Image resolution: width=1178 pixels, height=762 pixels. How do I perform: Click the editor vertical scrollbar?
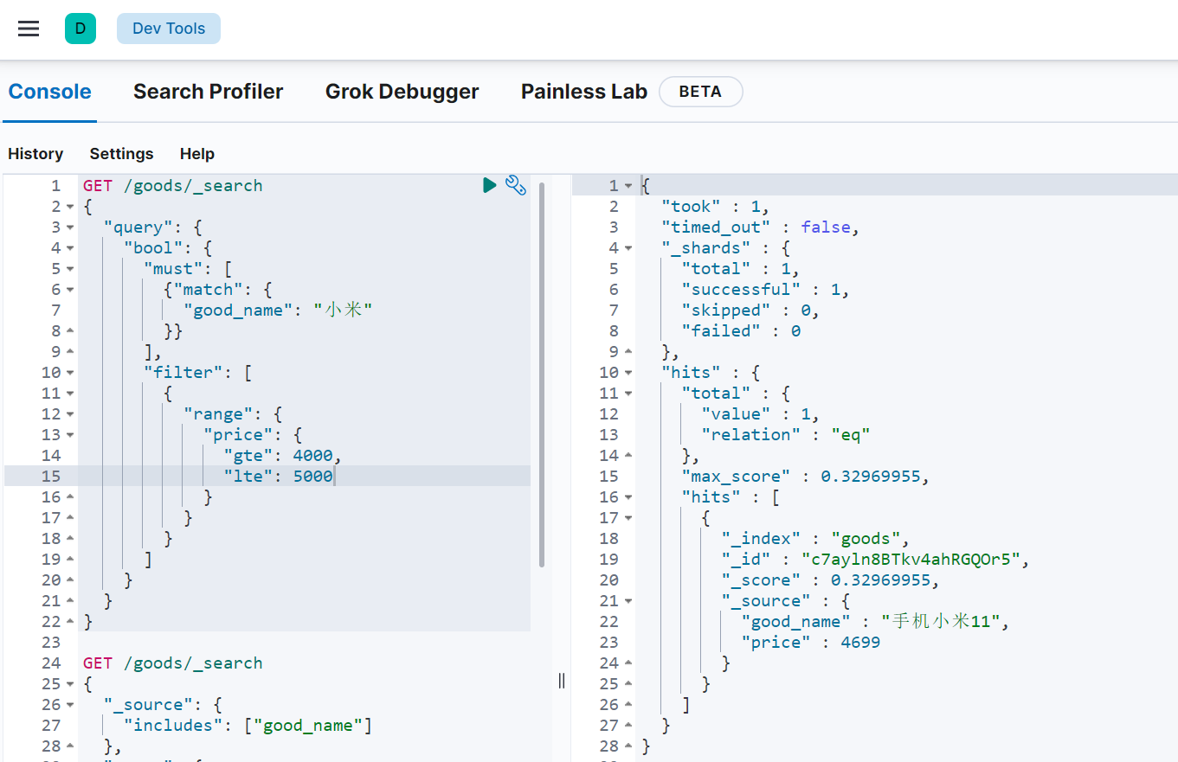[542, 372]
